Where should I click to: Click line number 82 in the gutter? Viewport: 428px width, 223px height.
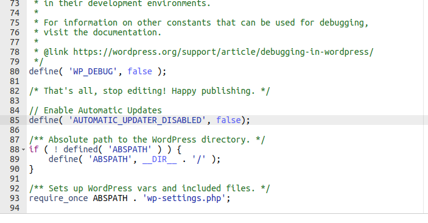pyautogui.click(x=15, y=91)
